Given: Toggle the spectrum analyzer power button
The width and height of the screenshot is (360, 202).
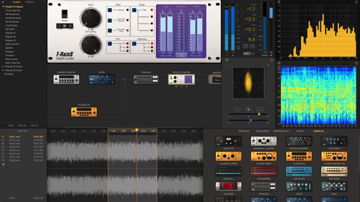Looking at the screenshot, I should point(356,2).
